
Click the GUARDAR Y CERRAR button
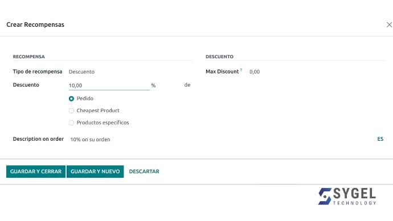(36, 171)
